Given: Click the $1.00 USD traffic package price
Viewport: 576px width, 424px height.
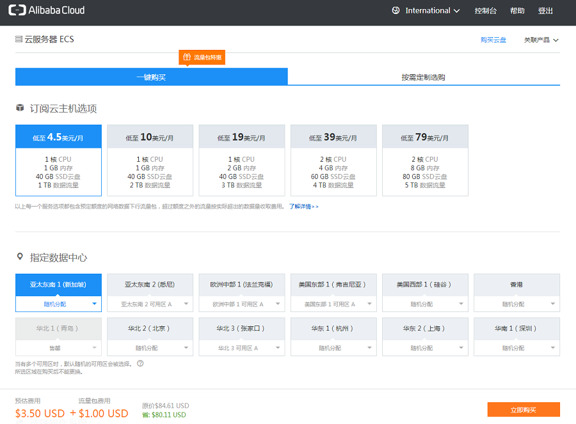Looking at the screenshot, I should (103, 413).
